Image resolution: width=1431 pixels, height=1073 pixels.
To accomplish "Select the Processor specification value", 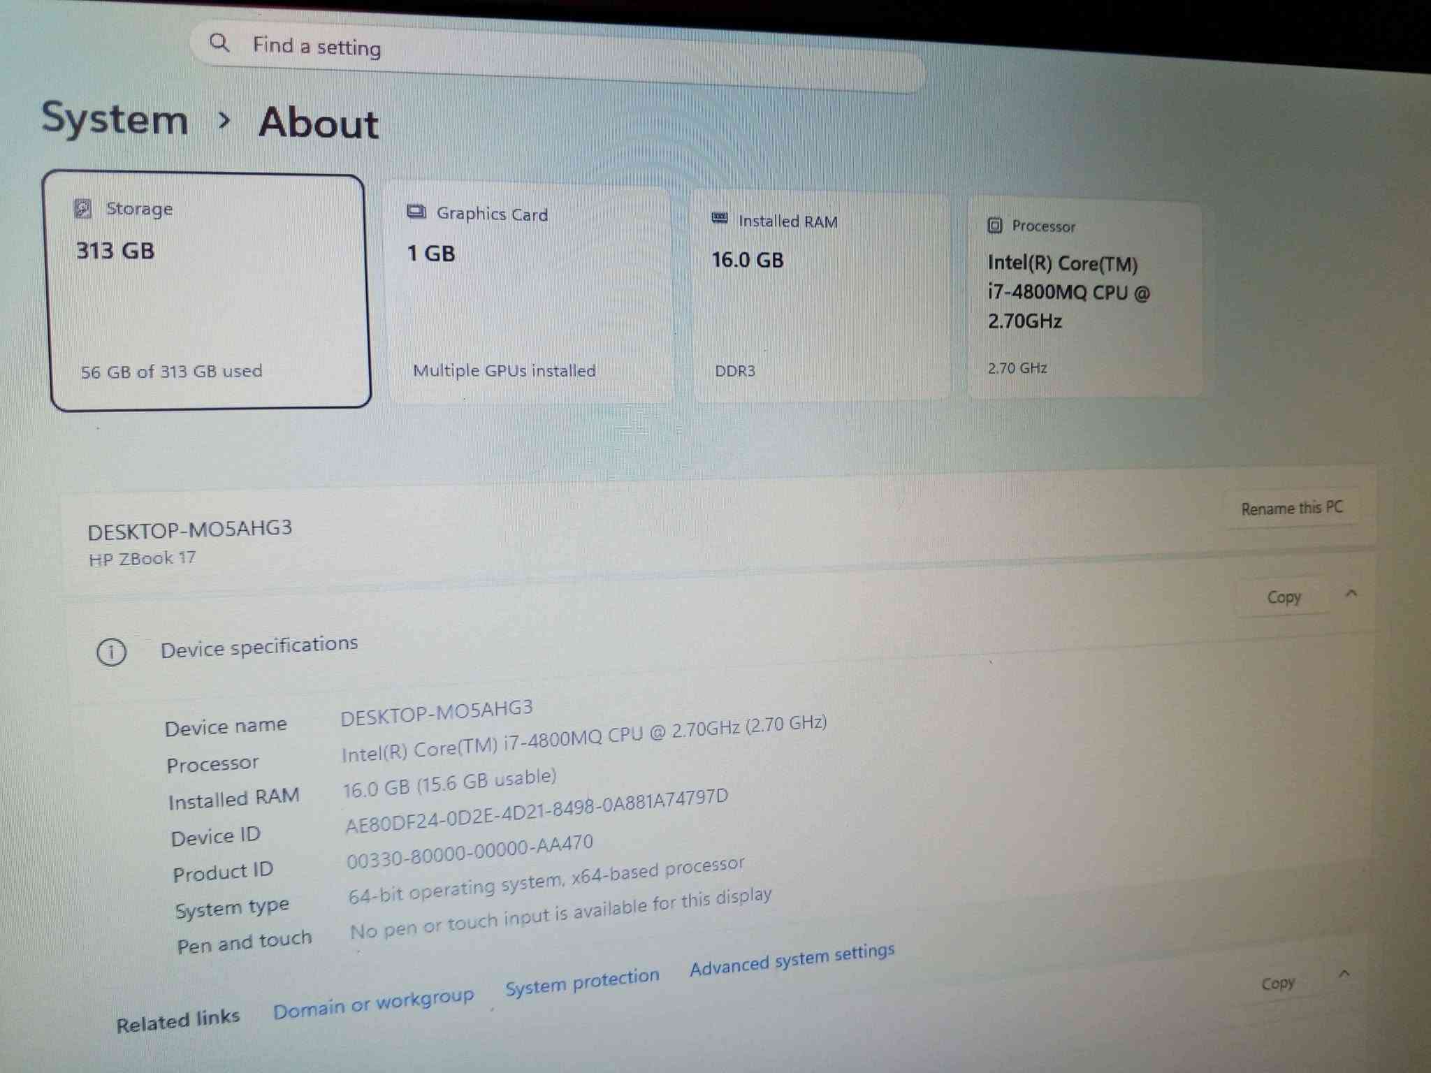I will click(x=584, y=740).
